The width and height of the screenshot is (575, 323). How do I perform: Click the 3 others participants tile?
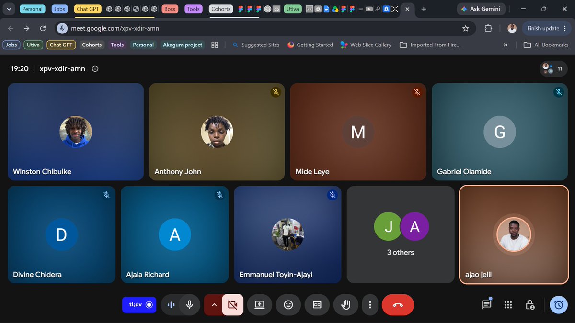click(x=401, y=234)
